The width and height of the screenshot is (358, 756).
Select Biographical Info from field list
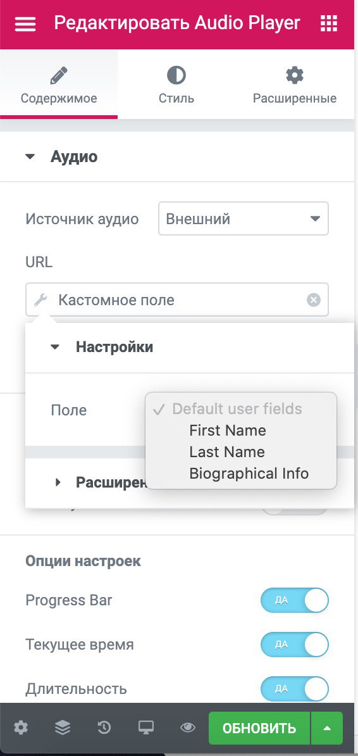pyautogui.click(x=249, y=474)
